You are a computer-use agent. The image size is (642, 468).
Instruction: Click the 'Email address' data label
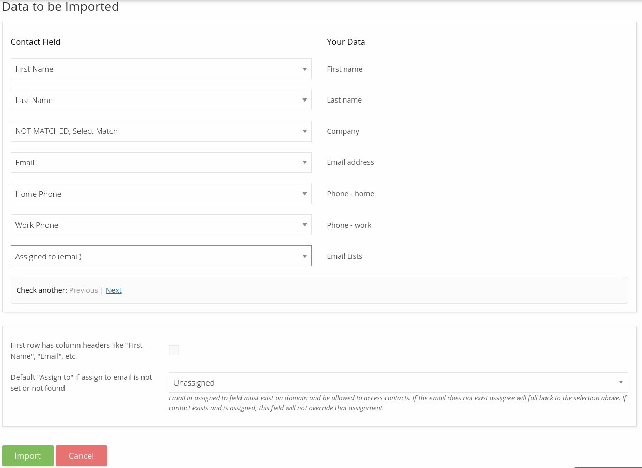pyautogui.click(x=350, y=162)
